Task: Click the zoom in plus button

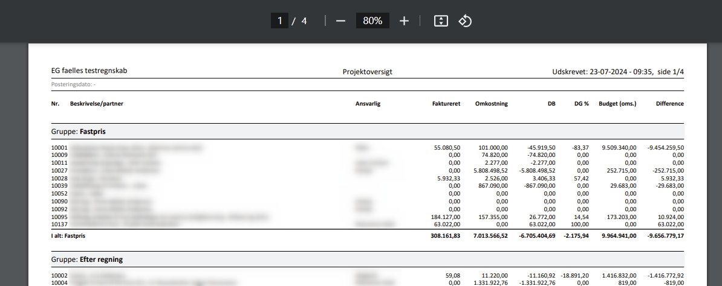Action: coord(404,21)
